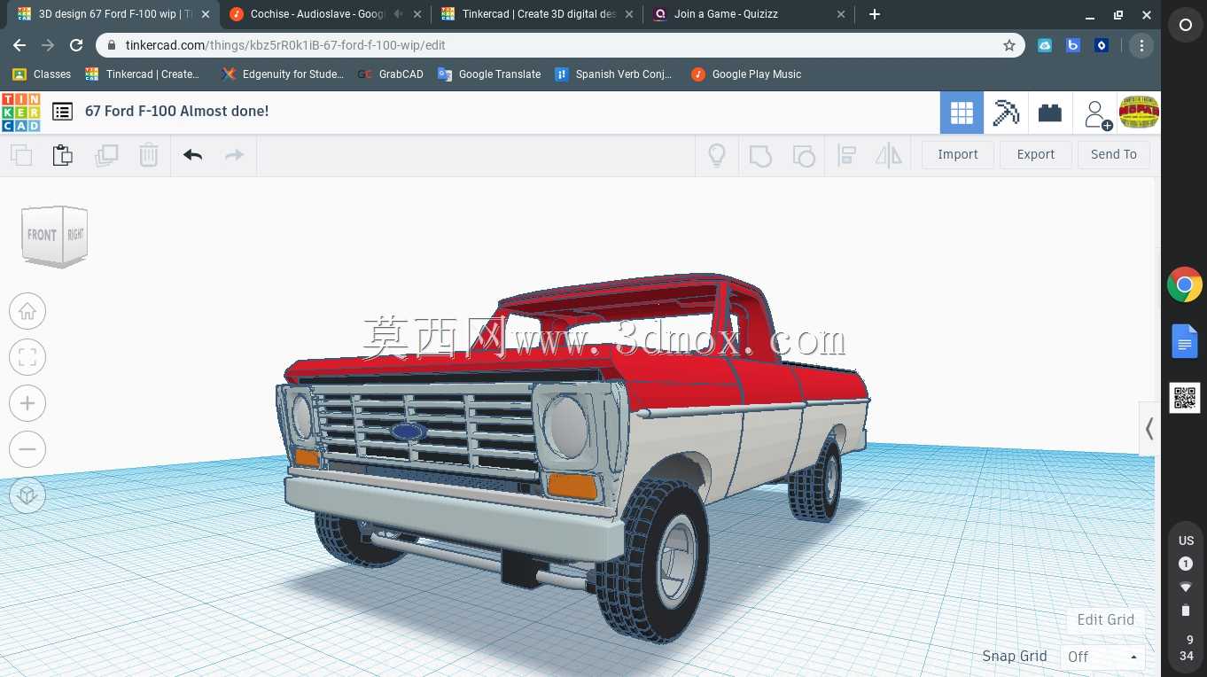Open the GrabCAD bookmark
The image size is (1207, 677).
tap(391, 74)
